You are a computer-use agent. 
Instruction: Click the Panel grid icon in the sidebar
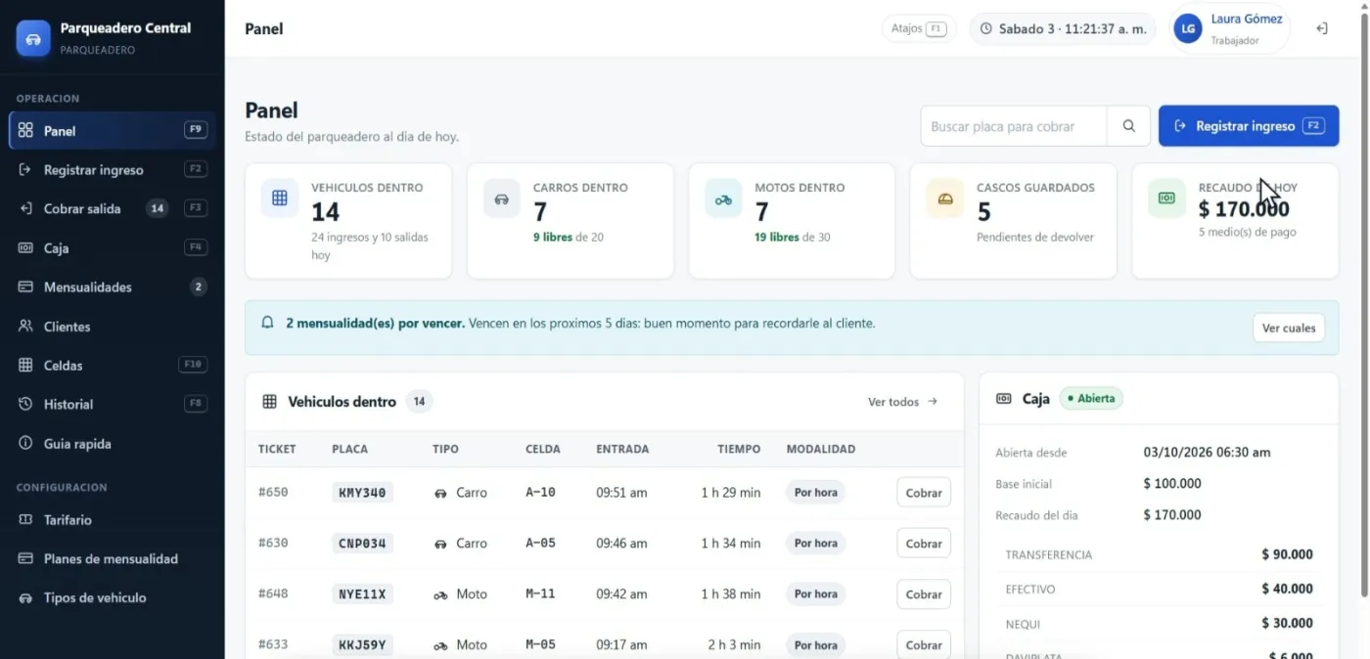click(x=26, y=130)
